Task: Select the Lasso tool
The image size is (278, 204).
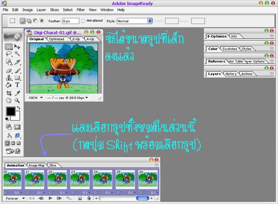Action: 9,54
